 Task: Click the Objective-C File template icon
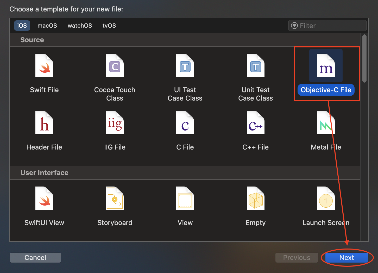click(x=326, y=65)
